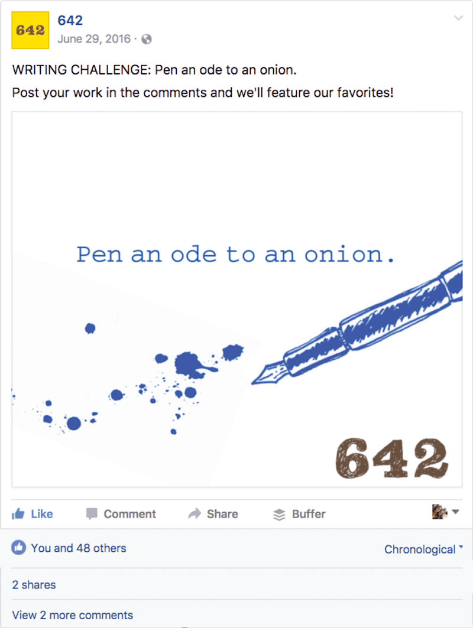Open the onion ode prompt image
This screenshot has height=628, width=473.
coord(237,299)
